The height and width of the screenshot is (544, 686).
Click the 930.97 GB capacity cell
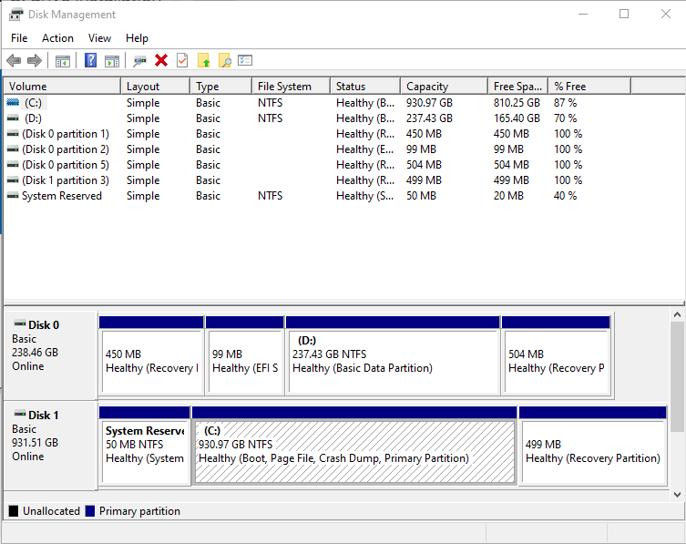(429, 103)
